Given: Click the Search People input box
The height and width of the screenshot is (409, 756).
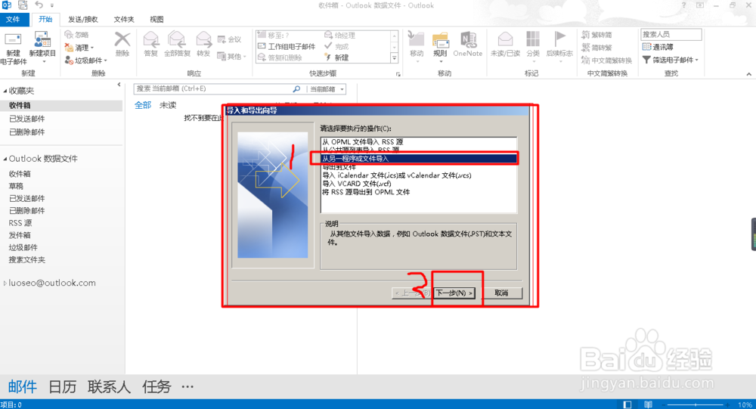Looking at the screenshot, I should [x=671, y=34].
